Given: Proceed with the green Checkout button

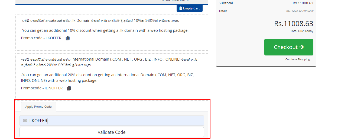Looking at the screenshot, I should (x=288, y=47).
